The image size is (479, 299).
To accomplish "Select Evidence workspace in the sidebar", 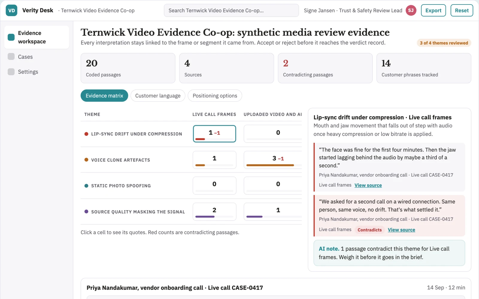I will point(37,37).
